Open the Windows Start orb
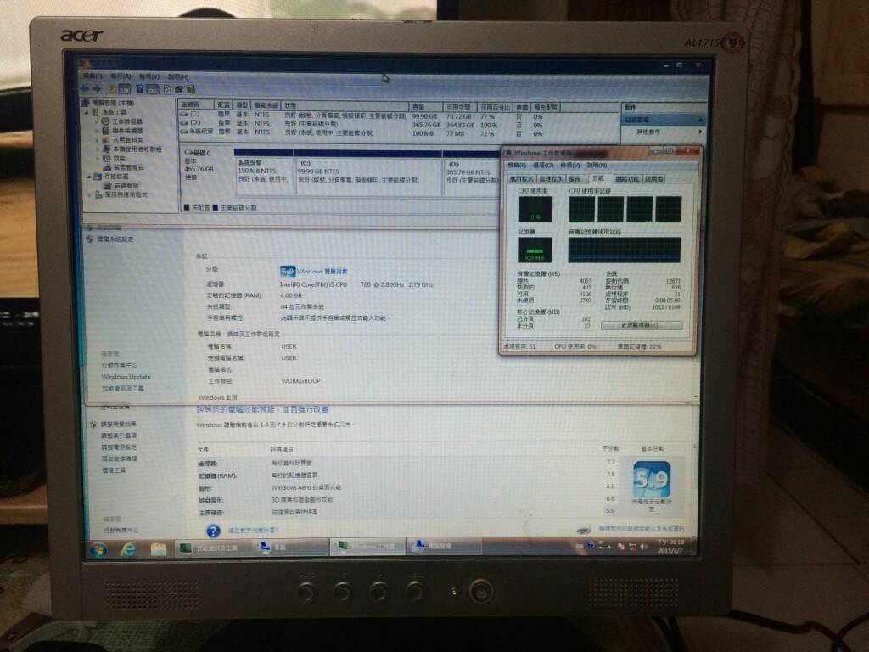The image size is (869, 652). tap(98, 549)
